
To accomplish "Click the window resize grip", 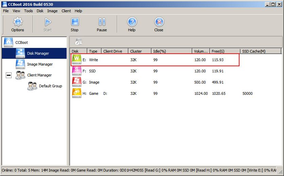I will point(280,172).
